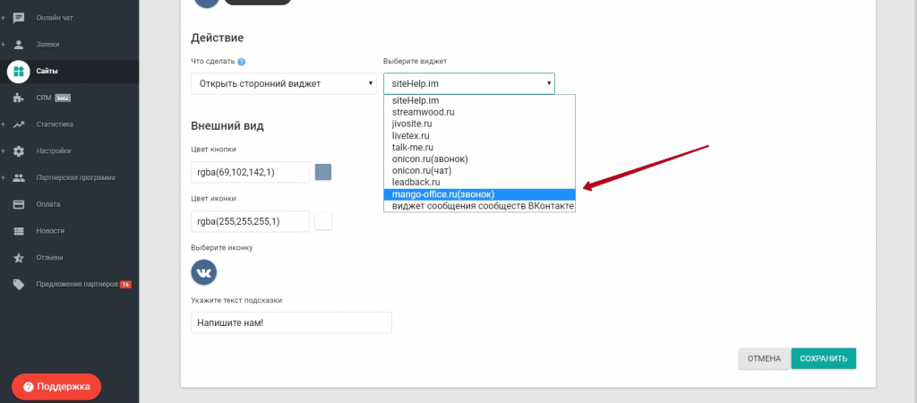
Task: Choose streamwood.ru in the widget list
Action: pyautogui.click(x=480, y=112)
